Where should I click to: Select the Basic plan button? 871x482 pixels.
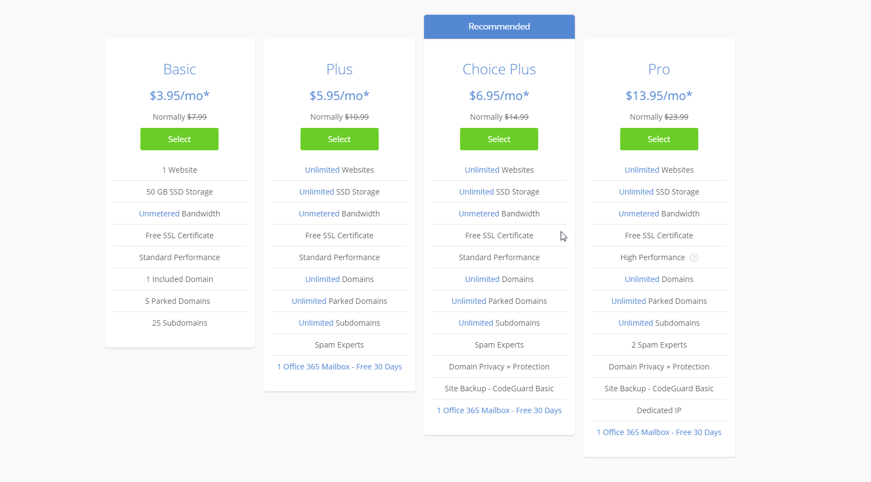tap(179, 139)
